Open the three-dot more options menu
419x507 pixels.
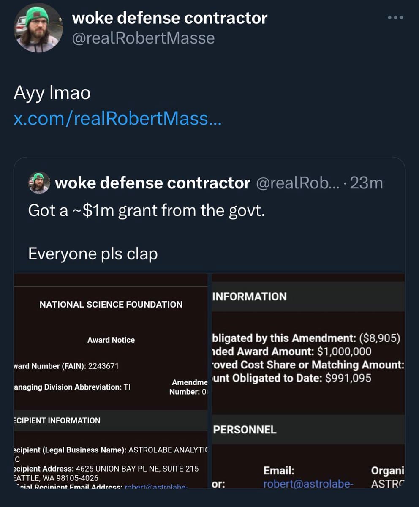pyautogui.click(x=395, y=18)
